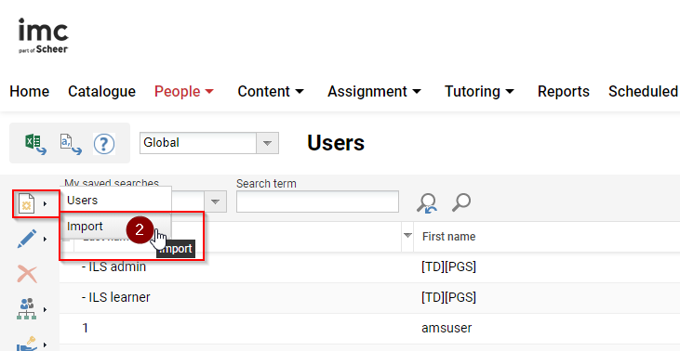Expand the Assignment menu

tap(374, 91)
